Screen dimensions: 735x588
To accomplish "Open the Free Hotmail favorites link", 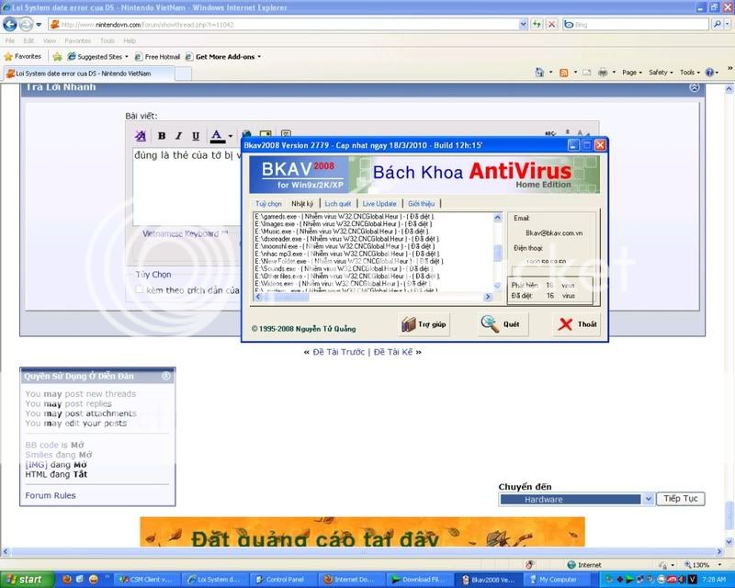I will pos(157,57).
